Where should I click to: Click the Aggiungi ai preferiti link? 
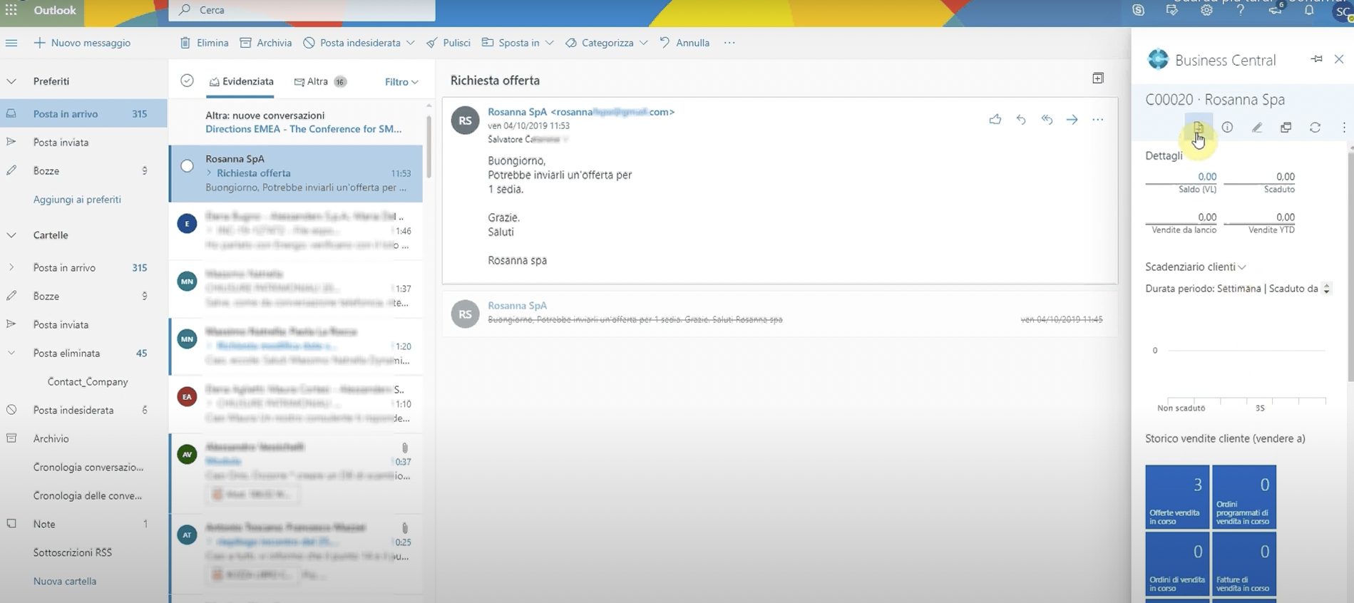(x=77, y=200)
